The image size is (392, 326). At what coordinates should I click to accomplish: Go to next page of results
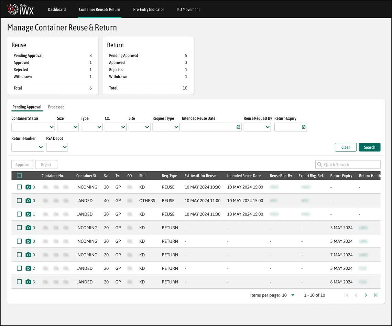366,295
